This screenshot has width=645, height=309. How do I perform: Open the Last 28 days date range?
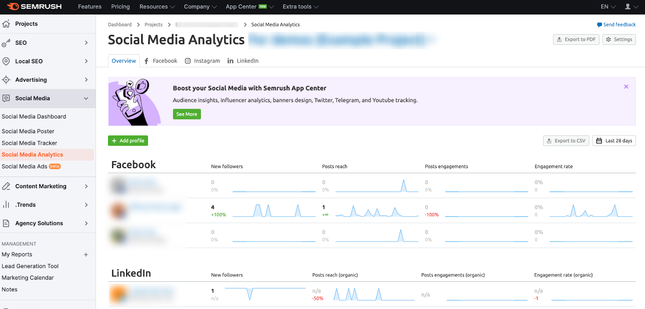(614, 141)
